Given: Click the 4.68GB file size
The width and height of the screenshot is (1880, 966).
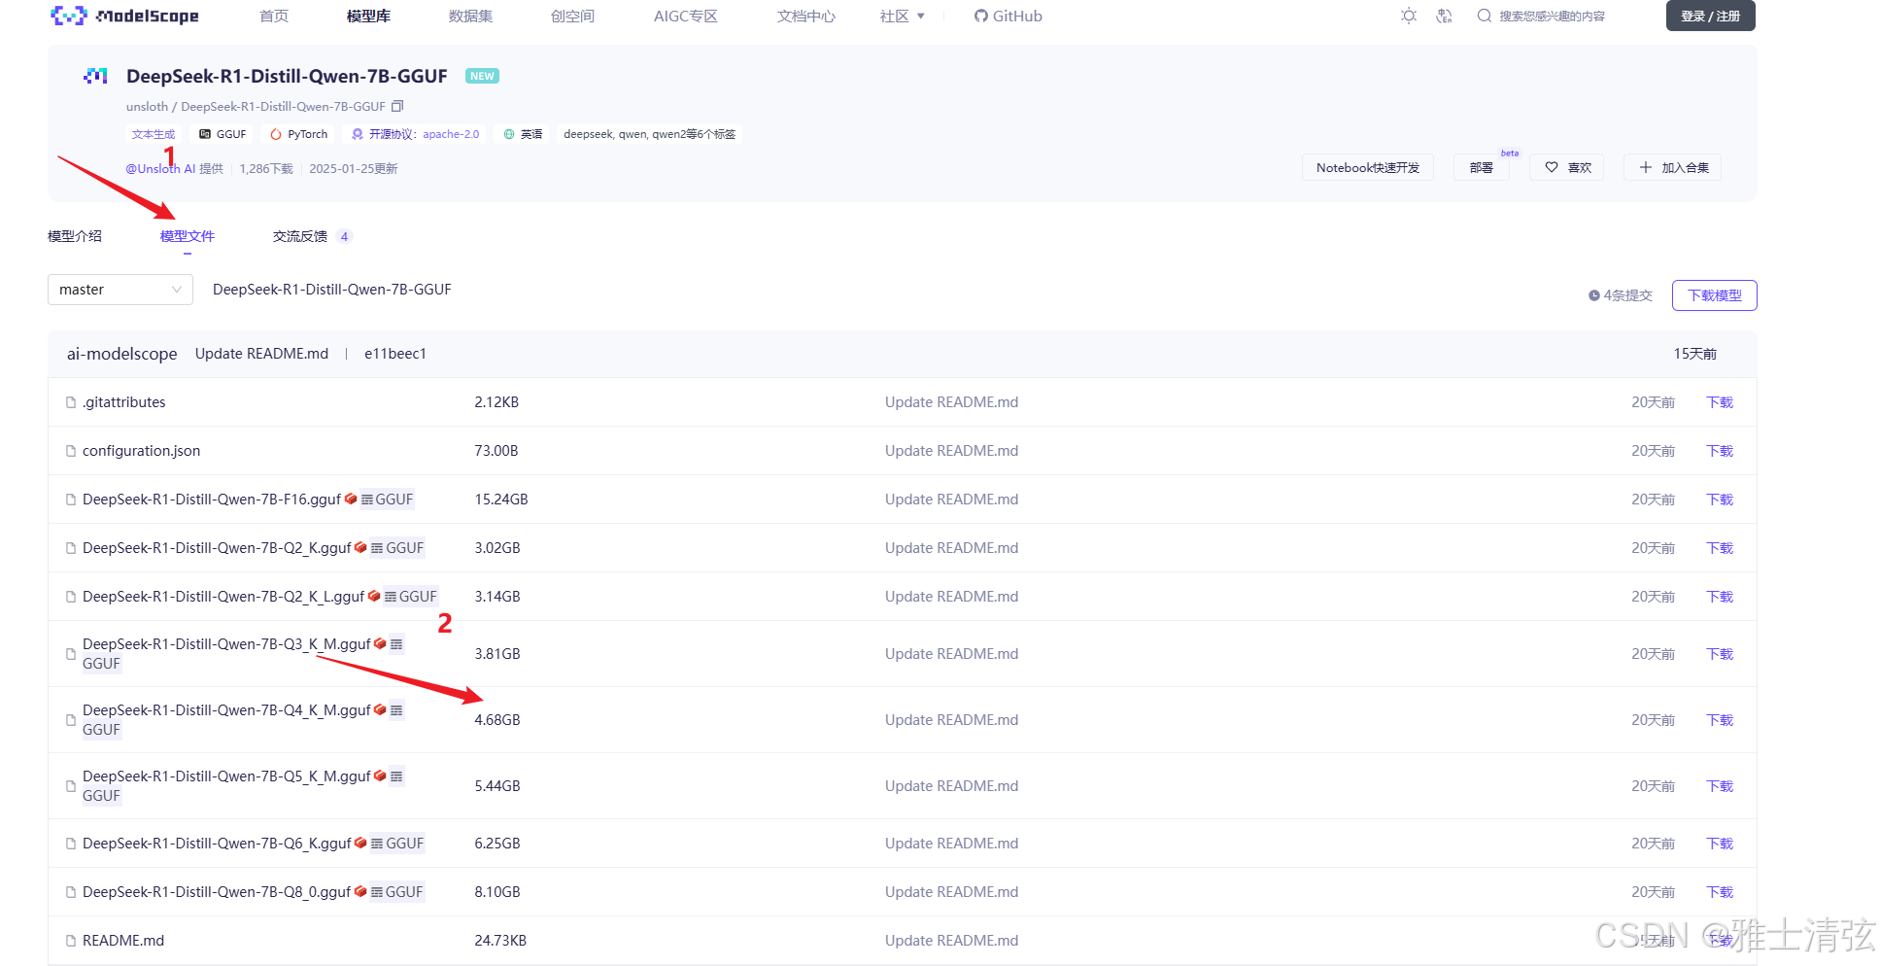Looking at the screenshot, I should click(x=497, y=720).
